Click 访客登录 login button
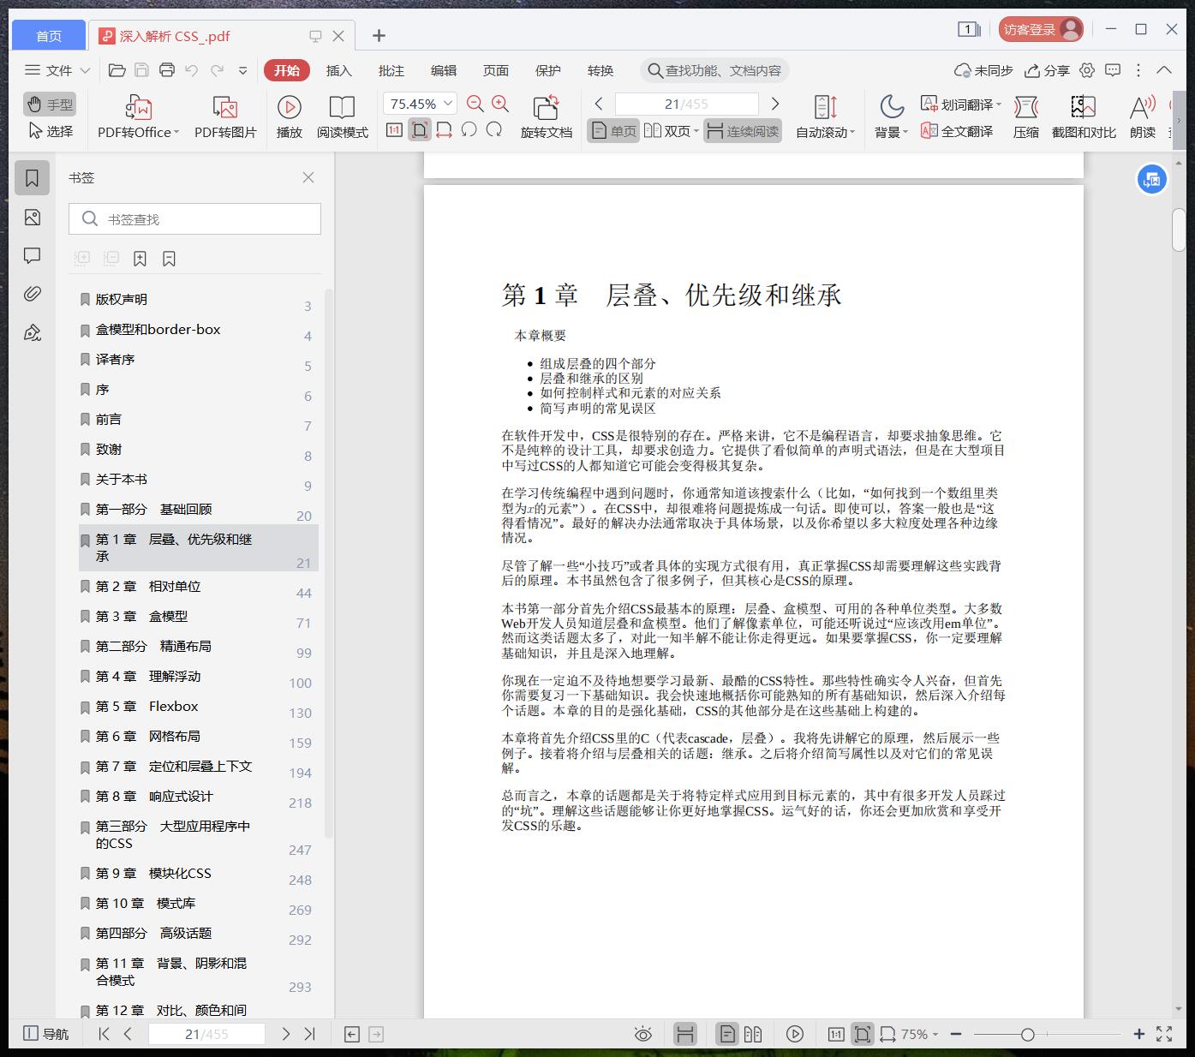 [x=1041, y=30]
